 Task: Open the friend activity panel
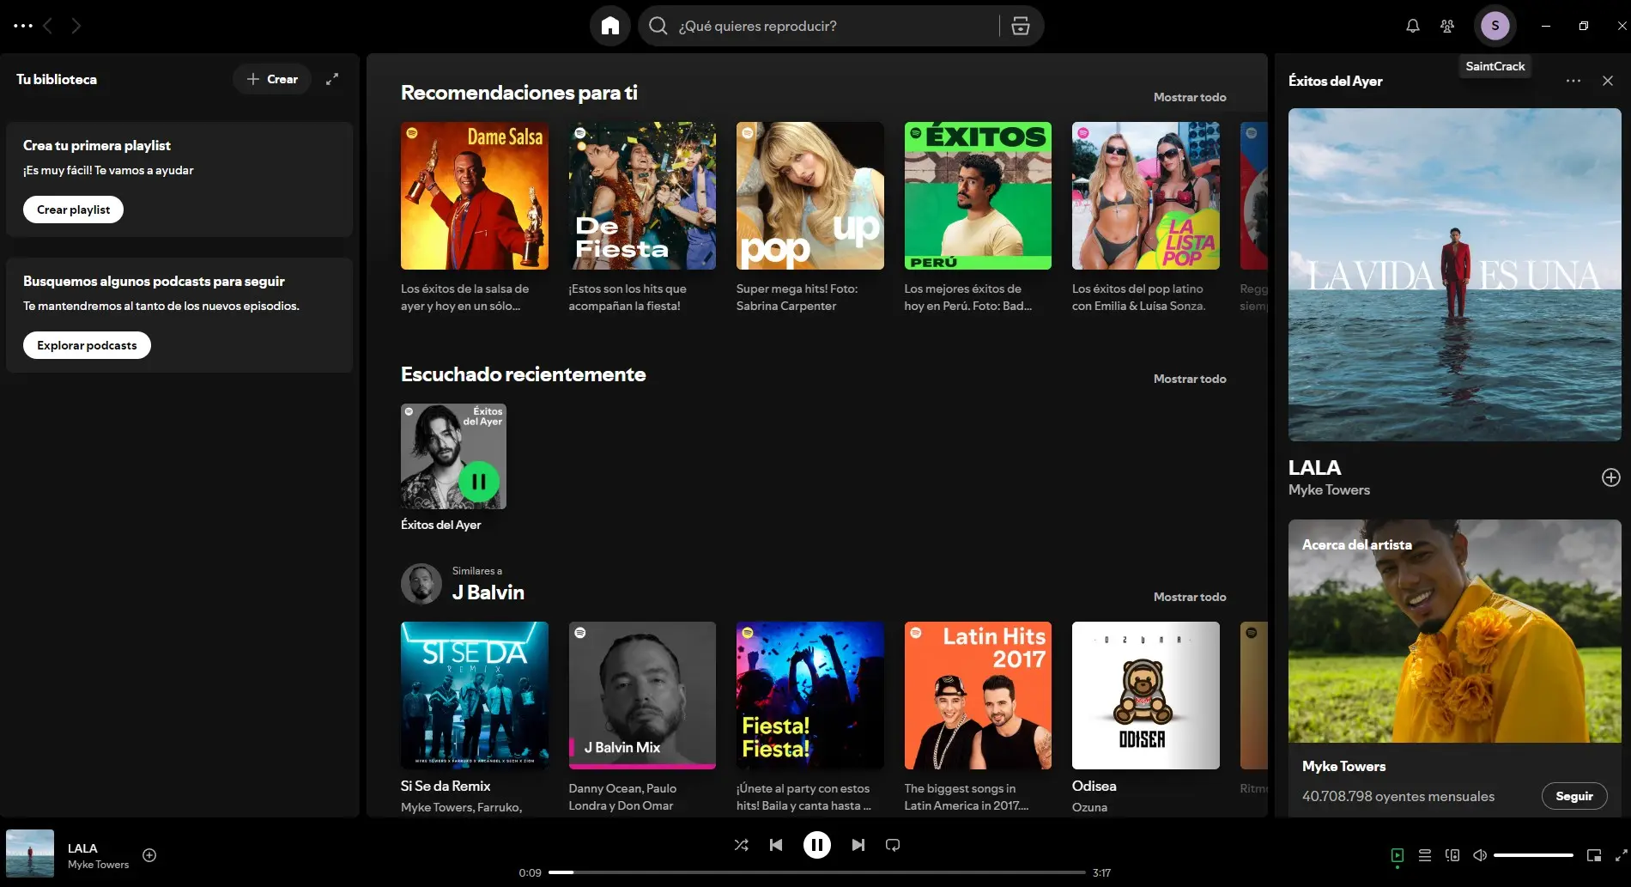tap(1447, 25)
